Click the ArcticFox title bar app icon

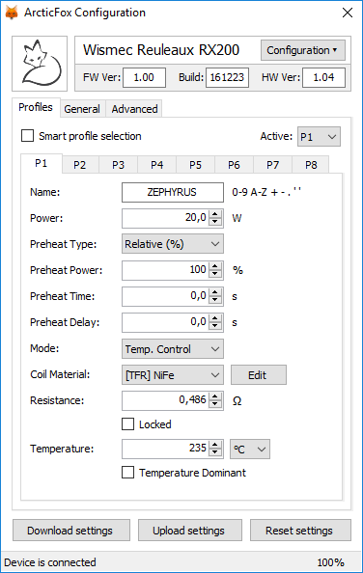[x=12, y=13]
